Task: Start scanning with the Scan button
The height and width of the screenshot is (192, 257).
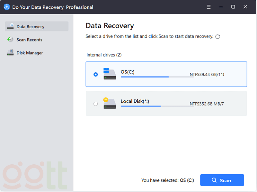Action: point(222,180)
